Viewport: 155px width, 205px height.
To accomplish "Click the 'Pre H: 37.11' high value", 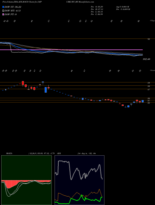I will pos(97,9).
